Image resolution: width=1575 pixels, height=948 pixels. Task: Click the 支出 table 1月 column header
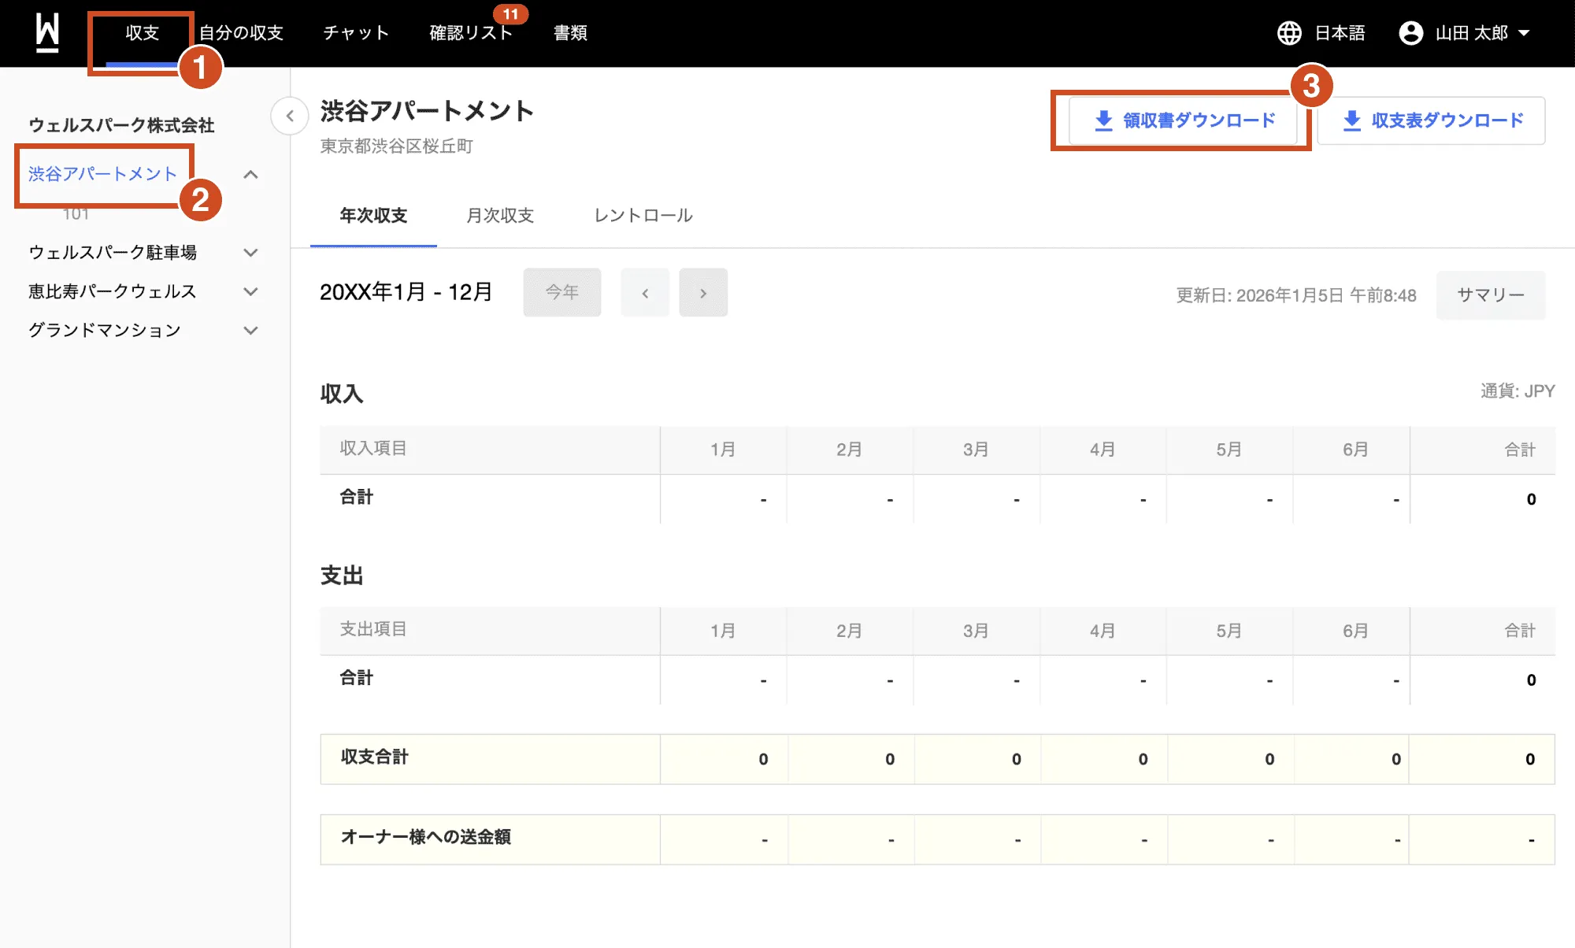point(723,631)
